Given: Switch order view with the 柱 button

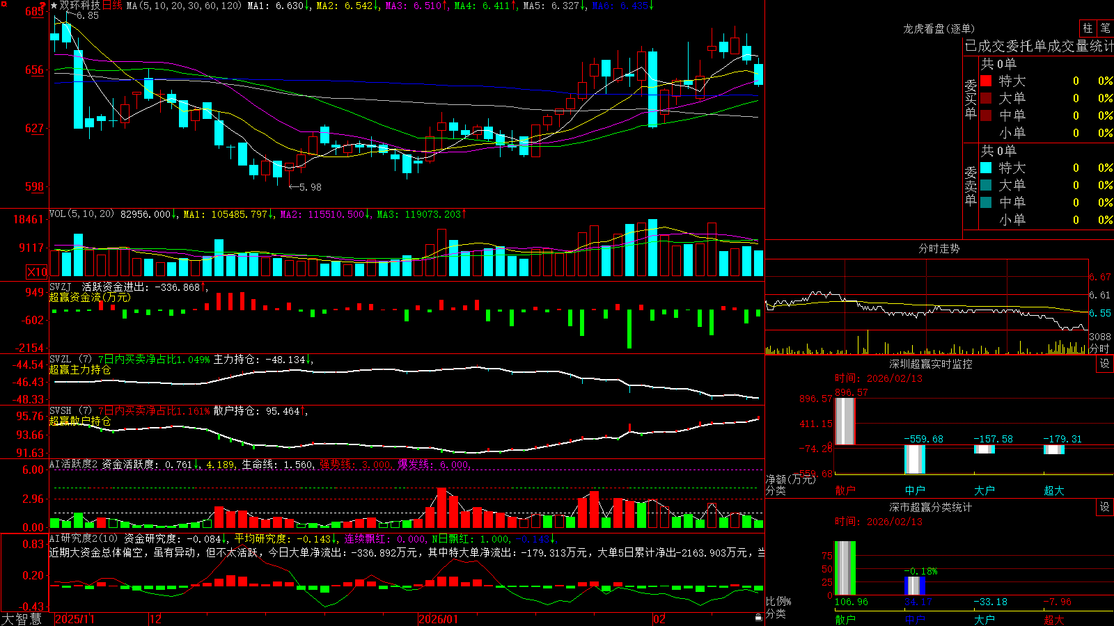Looking at the screenshot, I should pyautogui.click(x=1088, y=28).
